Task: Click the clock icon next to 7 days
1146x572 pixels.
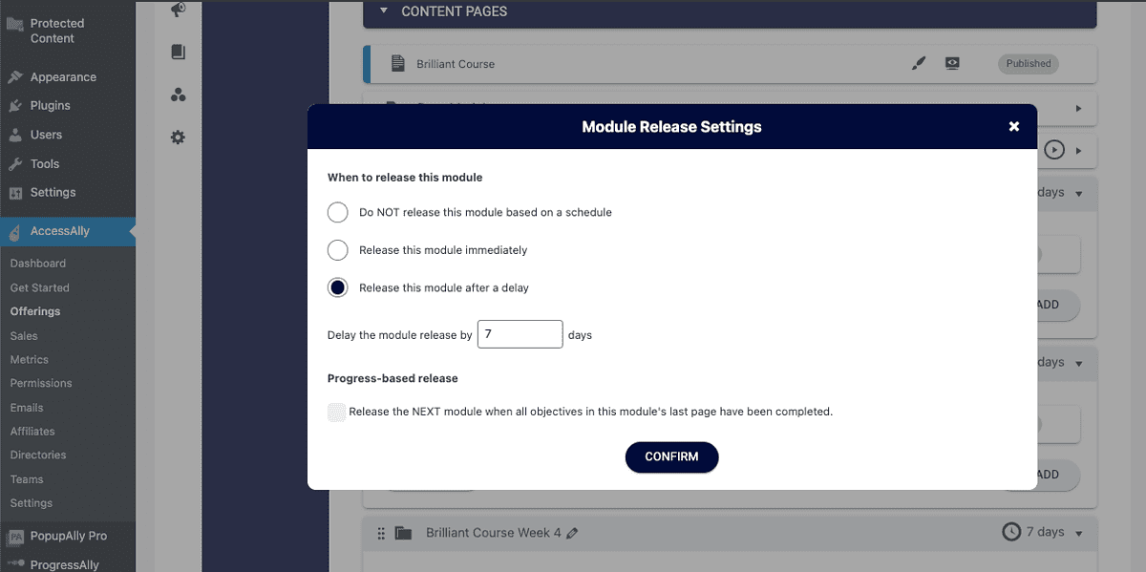Action: point(1011,532)
